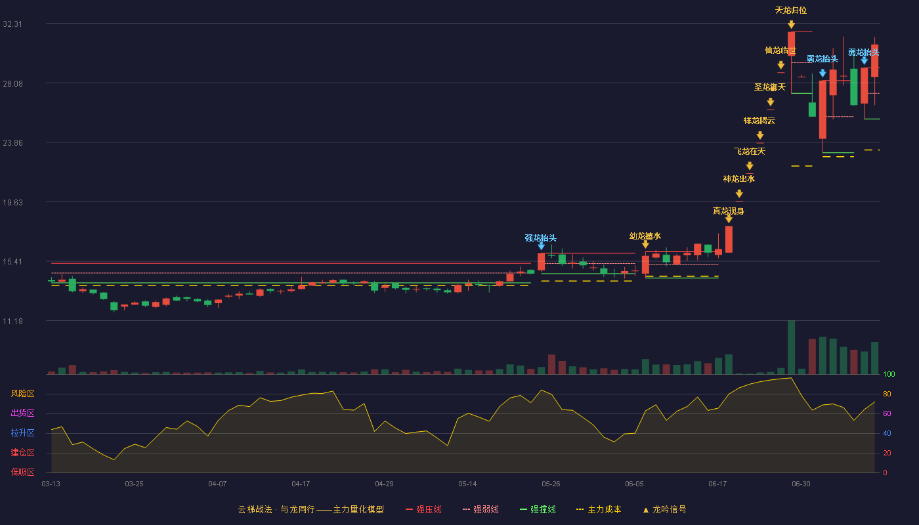The image size is (919, 525).
Task: Click the arrow marker under 真龙现身
Action: [729, 219]
